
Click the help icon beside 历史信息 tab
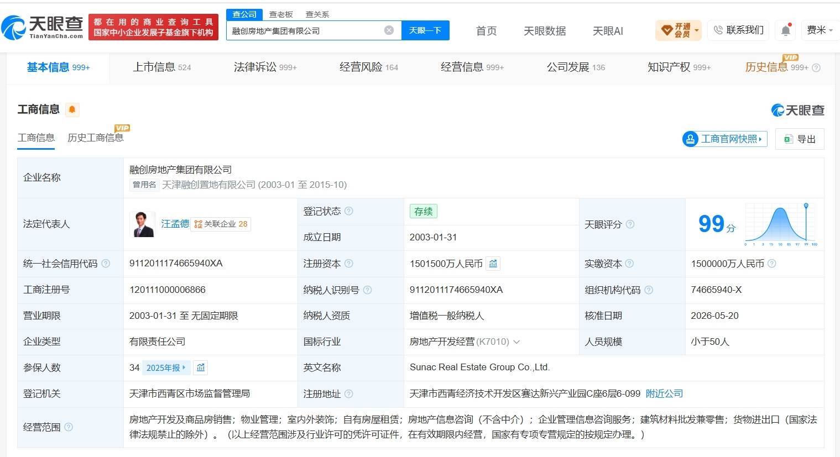point(816,68)
